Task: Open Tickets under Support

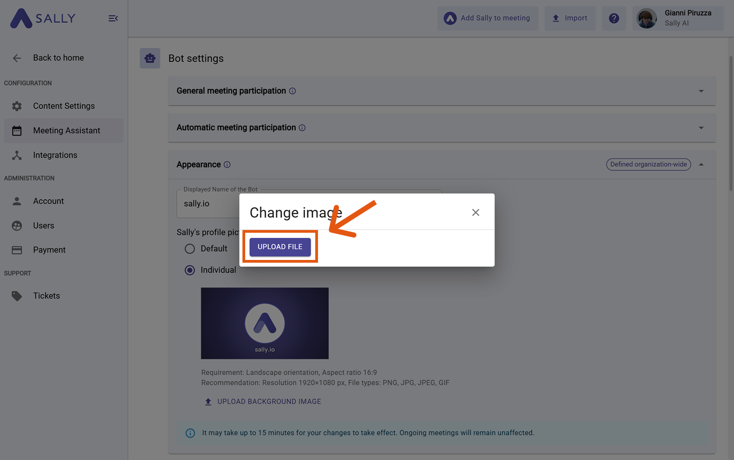Action: [64, 296]
